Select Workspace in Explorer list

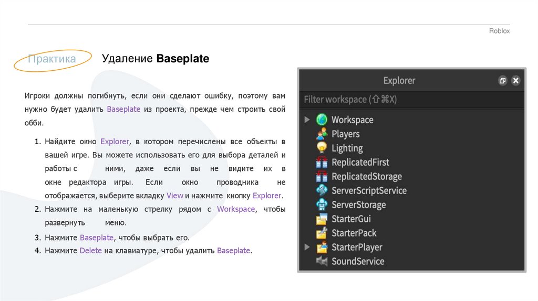click(x=352, y=120)
